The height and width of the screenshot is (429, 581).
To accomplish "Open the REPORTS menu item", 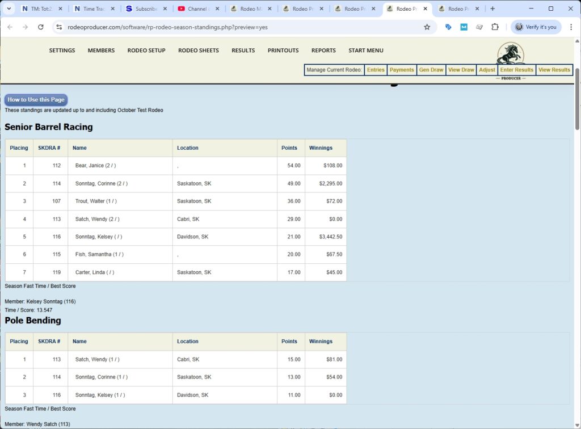I will (x=323, y=51).
